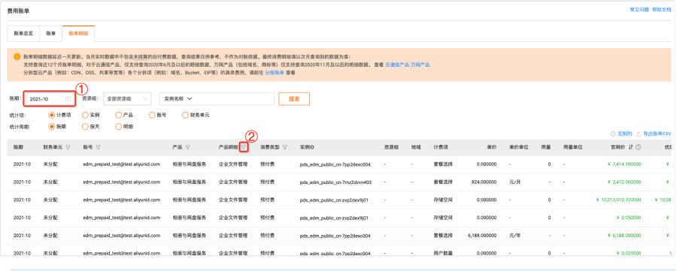677x271 pixels.
Task: Open 分账账单 link in notice
Action: tap(274, 73)
